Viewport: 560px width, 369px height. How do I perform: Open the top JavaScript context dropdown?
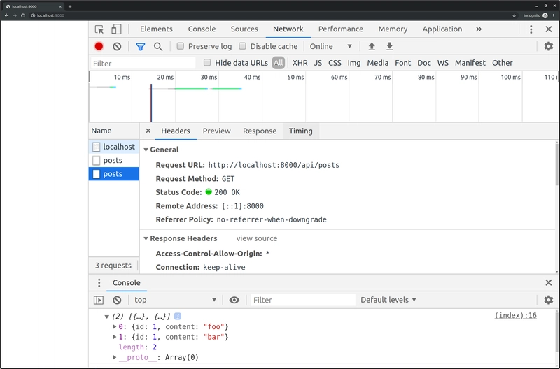(x=175, y=301)
